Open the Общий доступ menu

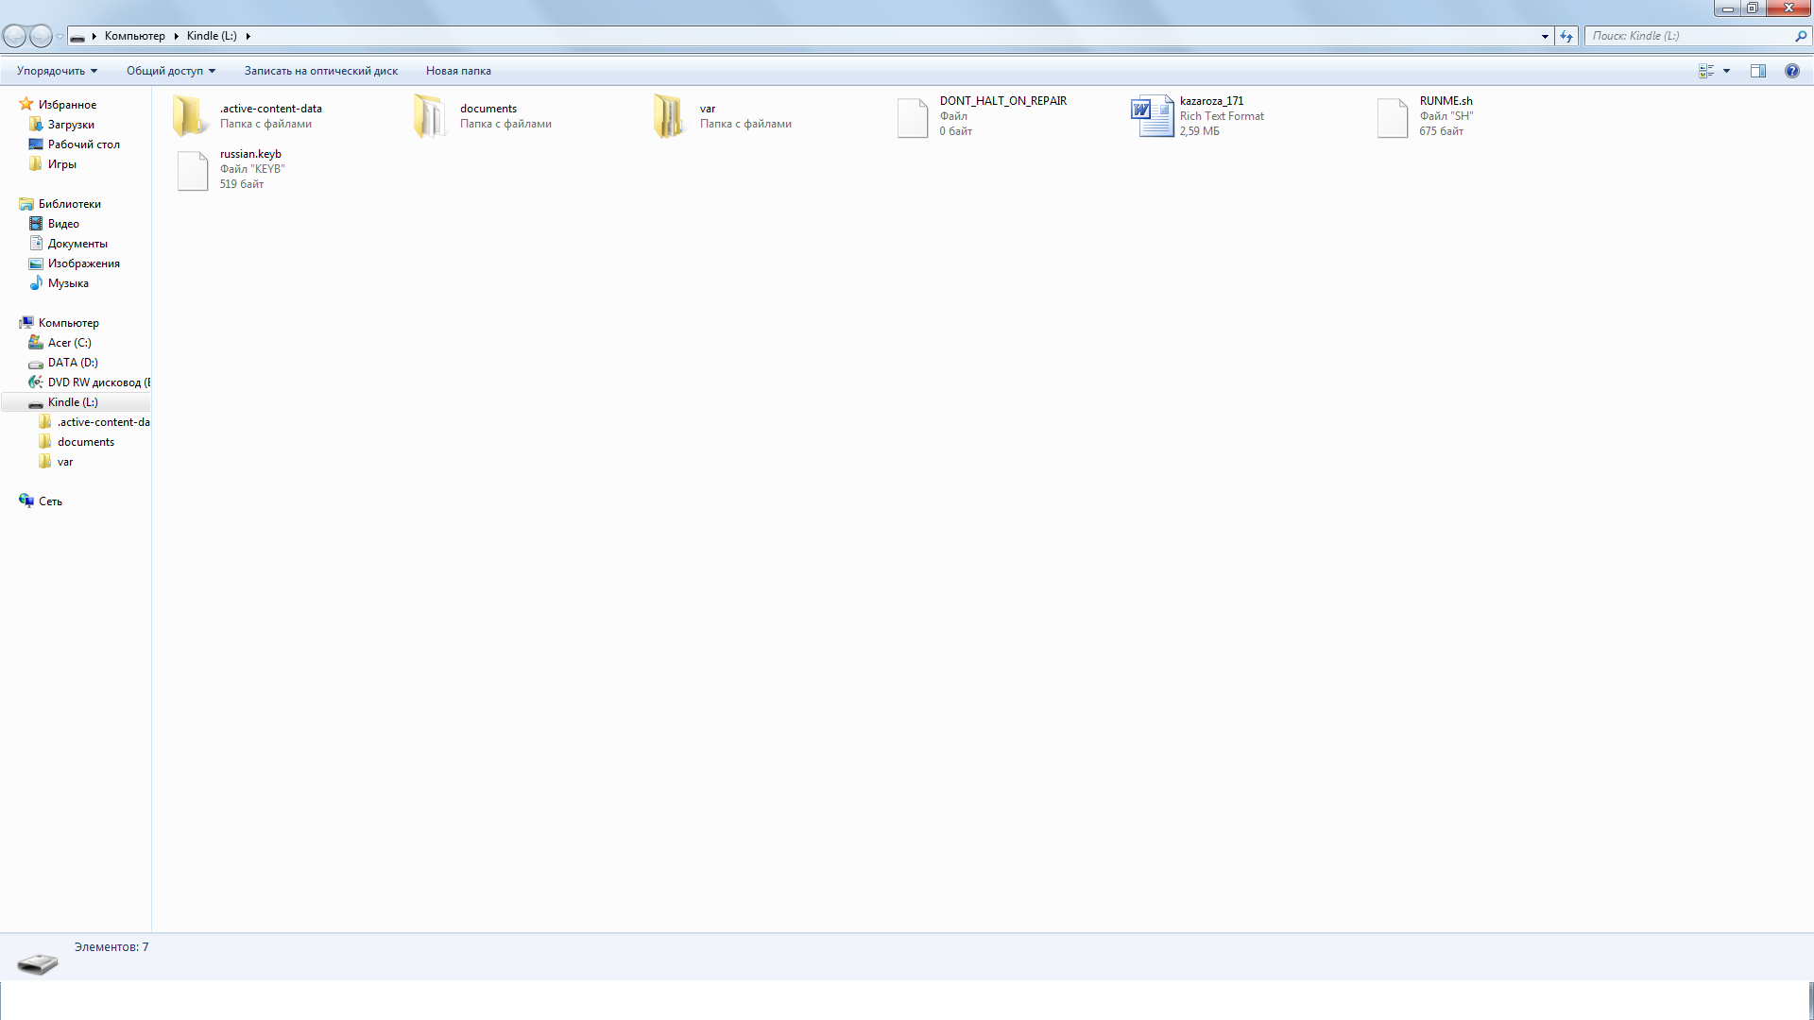[171, 71]
